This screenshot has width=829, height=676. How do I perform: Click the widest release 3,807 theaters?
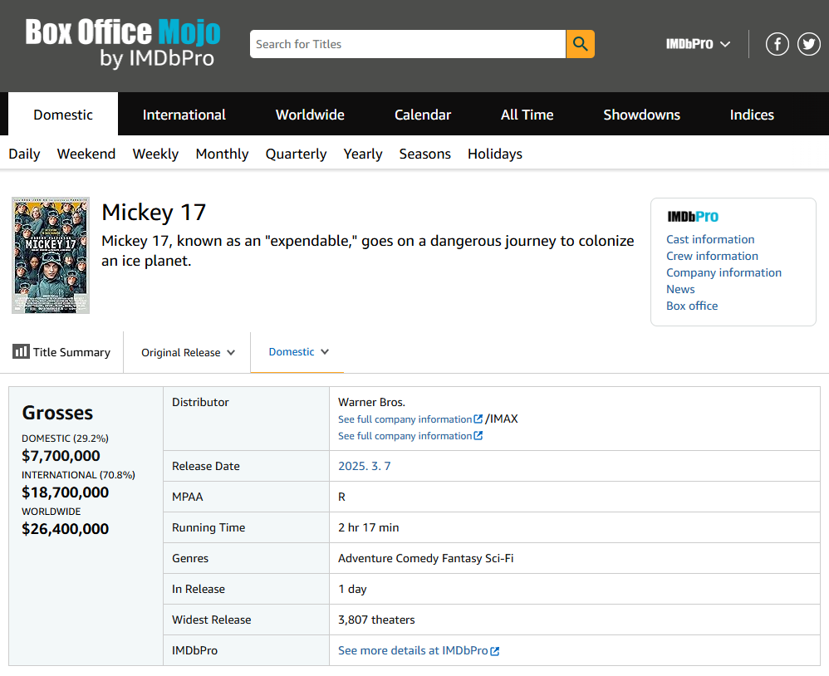tap(376, 620)
